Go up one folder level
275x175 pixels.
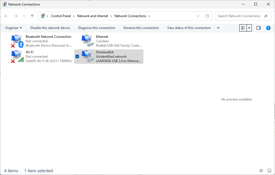point(32,16)
